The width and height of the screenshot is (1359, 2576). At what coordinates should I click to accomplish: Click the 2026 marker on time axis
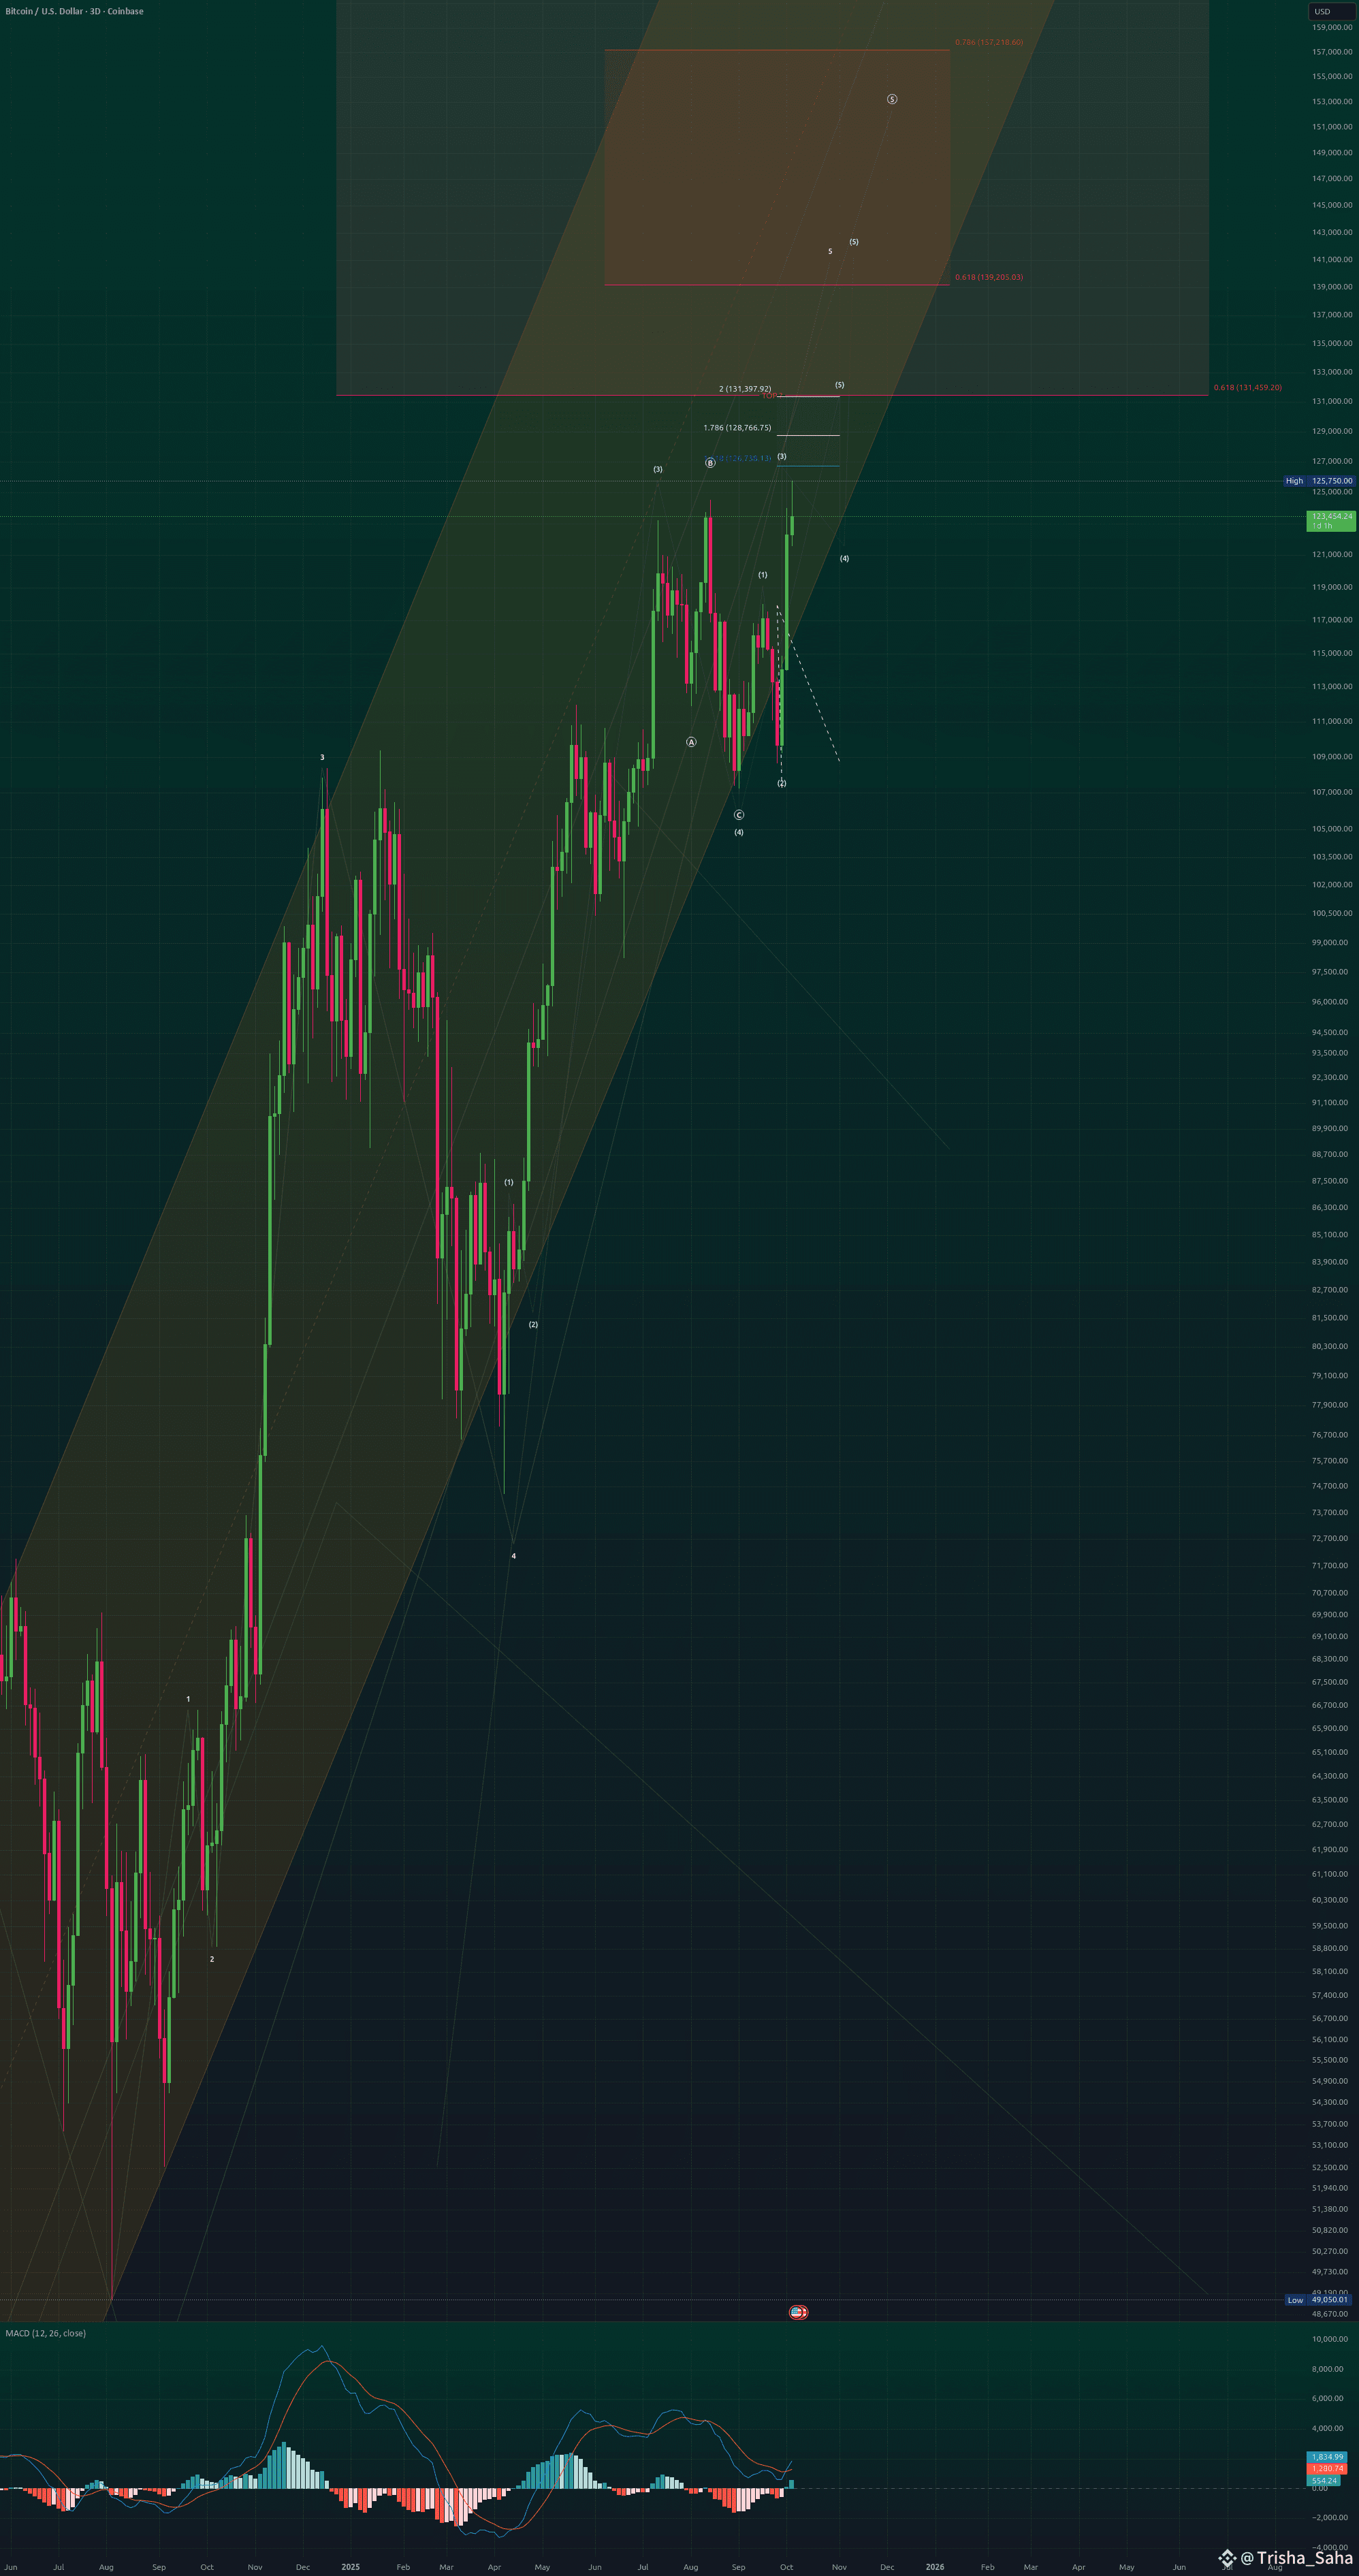tap(934, 2566)
